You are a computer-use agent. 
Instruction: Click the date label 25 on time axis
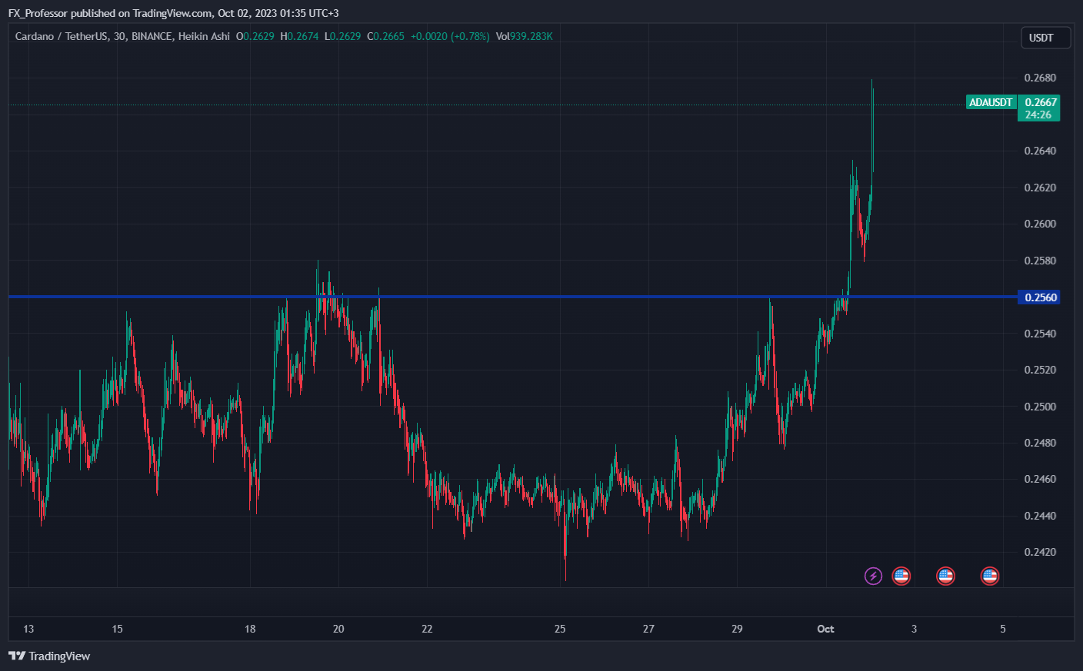tap(560, 629)
